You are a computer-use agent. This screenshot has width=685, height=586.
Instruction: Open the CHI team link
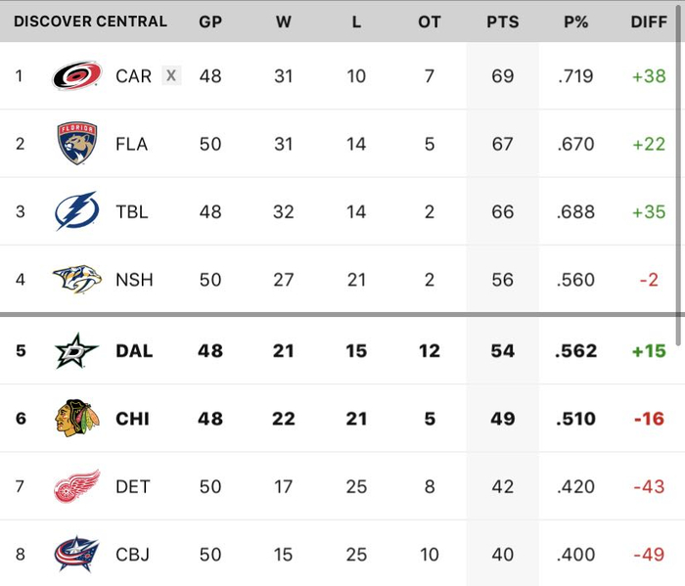[132, 419]
